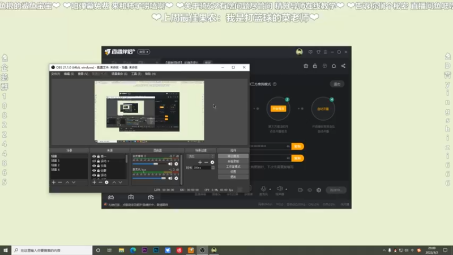Click 退出 in OBS controls panel

(233, 177)
